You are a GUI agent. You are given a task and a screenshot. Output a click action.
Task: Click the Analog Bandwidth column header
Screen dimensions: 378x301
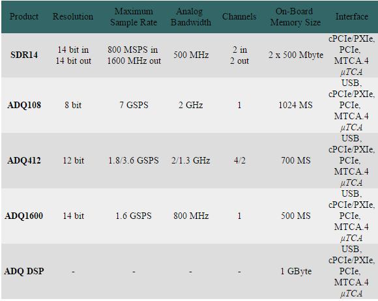(191, 17)
